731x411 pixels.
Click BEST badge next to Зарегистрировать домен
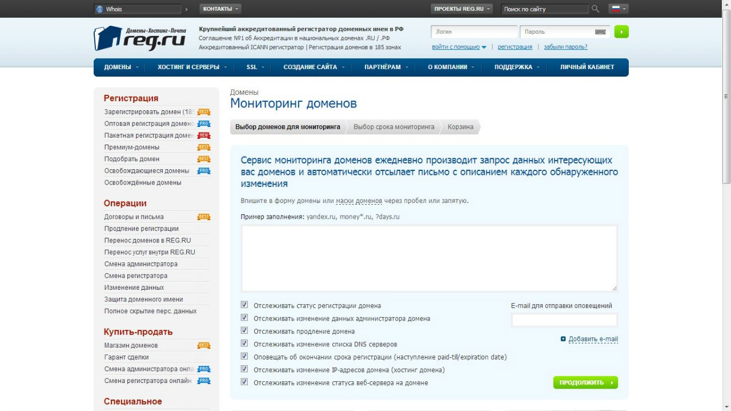coord(204,112)
